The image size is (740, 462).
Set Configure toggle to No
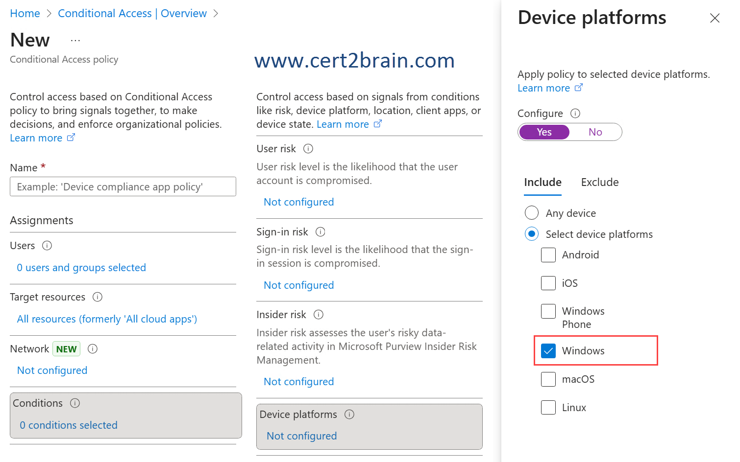tap(595, 132)
